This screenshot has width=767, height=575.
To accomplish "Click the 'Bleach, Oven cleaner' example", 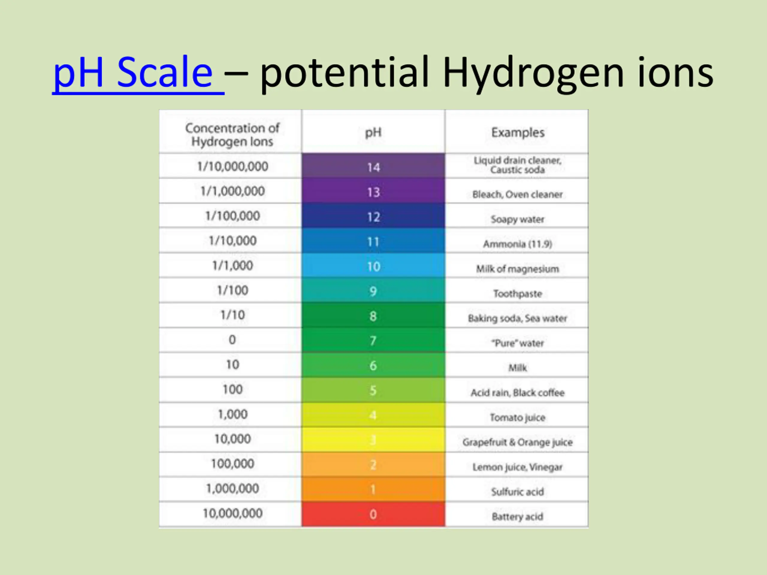I will (x=518, y=194).
